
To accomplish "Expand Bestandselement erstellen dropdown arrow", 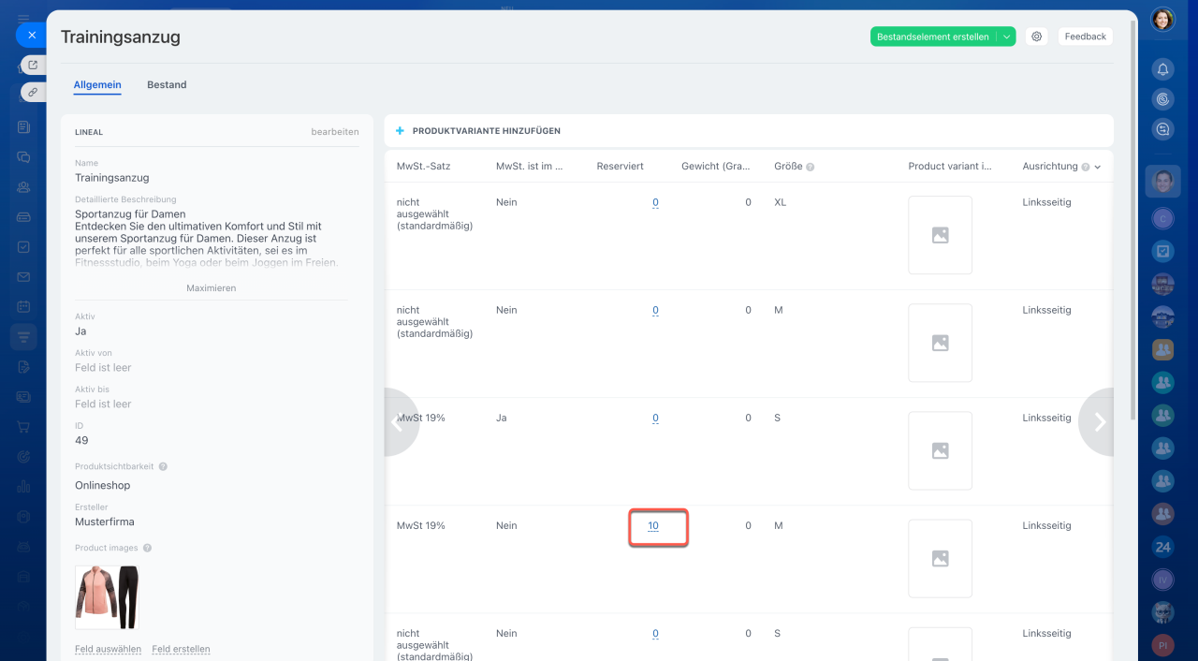I will click(1006, 37).
